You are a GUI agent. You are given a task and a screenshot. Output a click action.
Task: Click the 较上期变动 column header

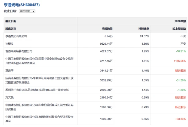click(179, 29)
